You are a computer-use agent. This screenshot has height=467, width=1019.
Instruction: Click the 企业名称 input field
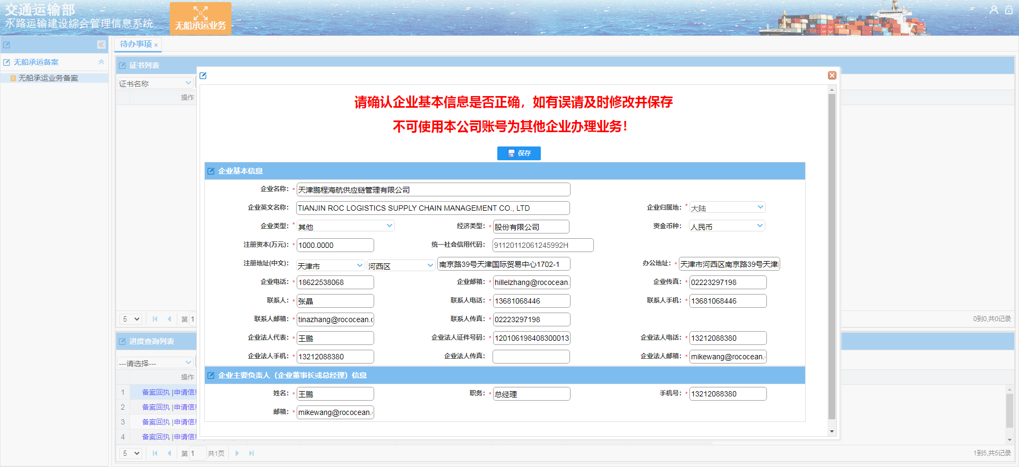(x=433, y=189)
